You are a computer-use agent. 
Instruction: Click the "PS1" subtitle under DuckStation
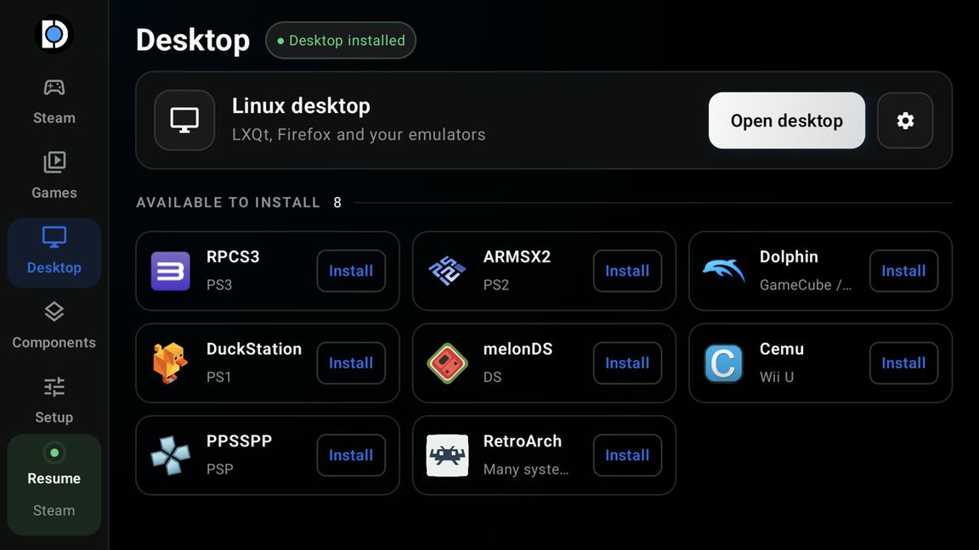(218, 377)
